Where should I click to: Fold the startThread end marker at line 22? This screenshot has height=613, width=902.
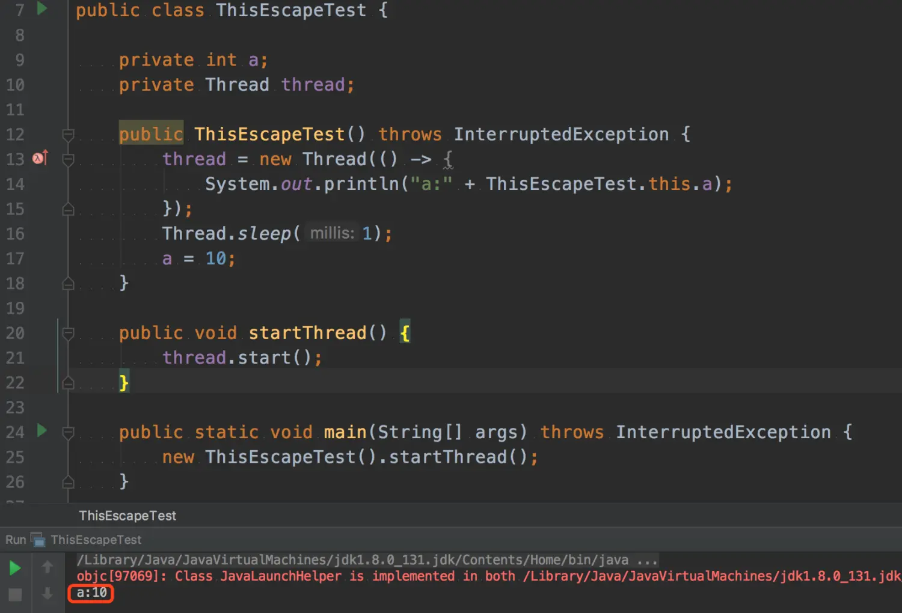coord(68,383)
